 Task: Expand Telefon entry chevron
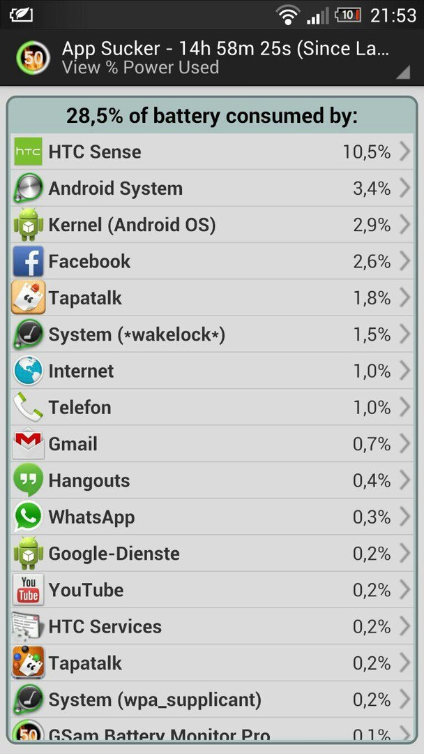tap(404, 407)
